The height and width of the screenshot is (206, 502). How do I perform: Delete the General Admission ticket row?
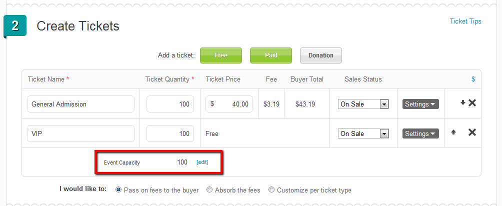click(472, 103)
